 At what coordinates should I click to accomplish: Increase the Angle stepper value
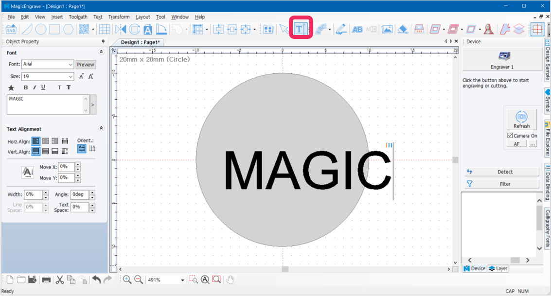(x=92, y=192)
